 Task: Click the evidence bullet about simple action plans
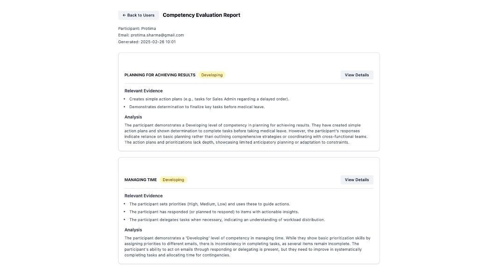click(x=209, y=99)
